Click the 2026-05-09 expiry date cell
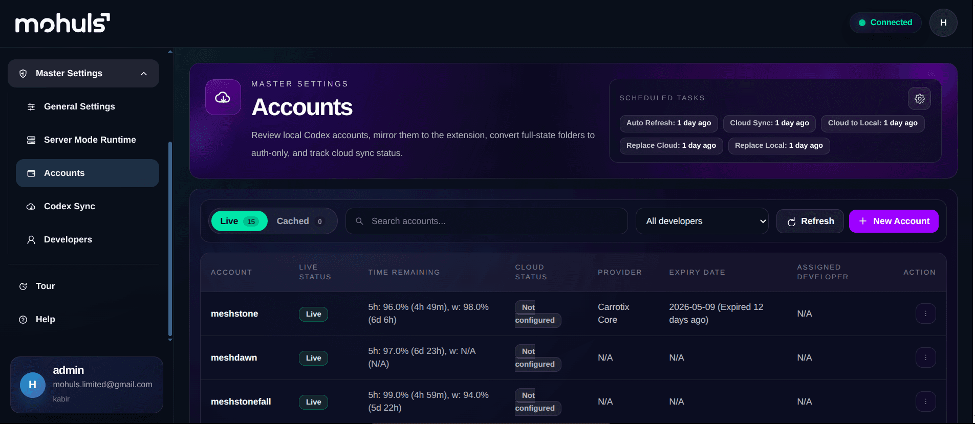The width and height of the screenshot is (975, 424). 716,314
